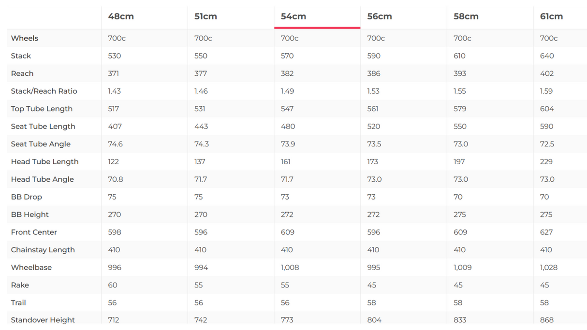Choose the 58cm size header
Viewport: 587px width, 330px height.
tap(466, 16)
